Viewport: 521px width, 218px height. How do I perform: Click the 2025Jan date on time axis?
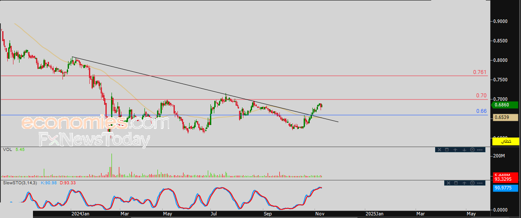[x=374, y=214]
